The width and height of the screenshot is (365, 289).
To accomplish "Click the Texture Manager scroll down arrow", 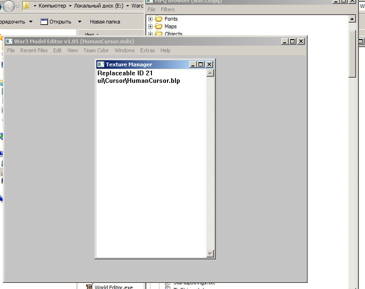I will 210,254.
